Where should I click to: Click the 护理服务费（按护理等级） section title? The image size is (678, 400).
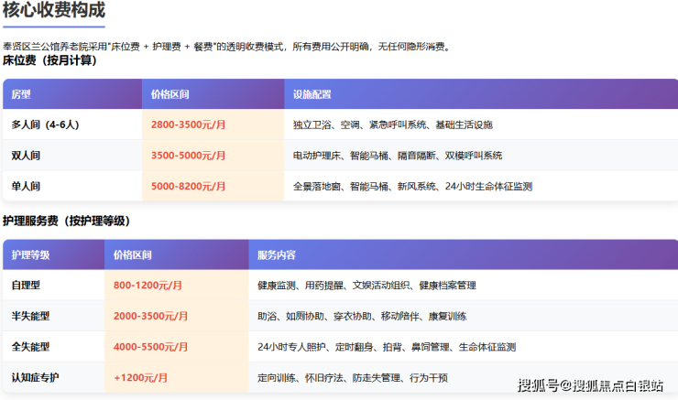tap(66, 221)
